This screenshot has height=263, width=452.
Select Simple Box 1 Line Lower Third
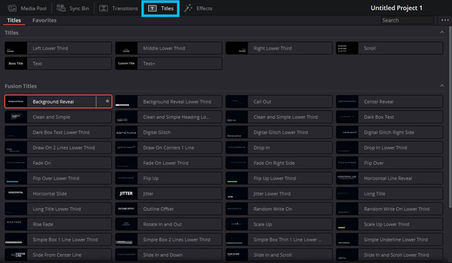[x=58, y=239]
